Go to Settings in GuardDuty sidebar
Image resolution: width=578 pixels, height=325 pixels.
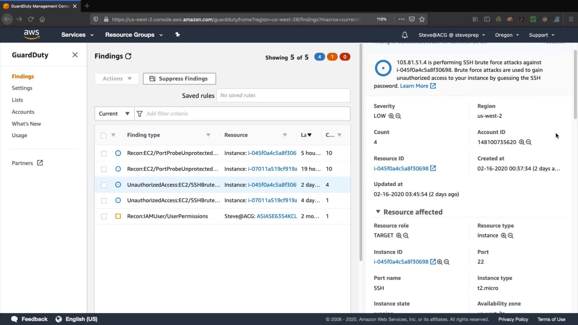coord(22,88)
